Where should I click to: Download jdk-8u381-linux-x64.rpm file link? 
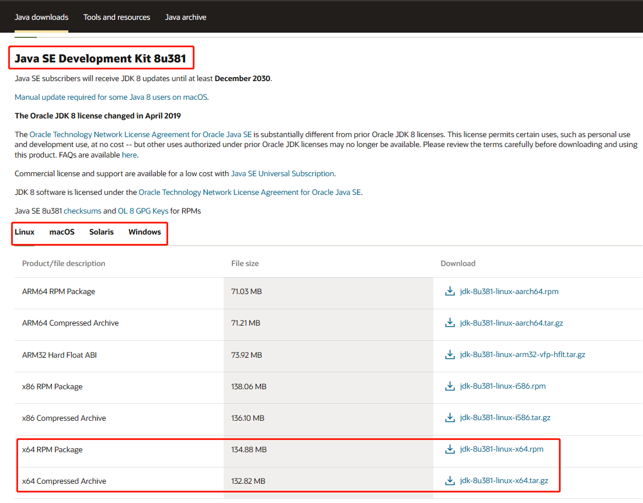502,449
